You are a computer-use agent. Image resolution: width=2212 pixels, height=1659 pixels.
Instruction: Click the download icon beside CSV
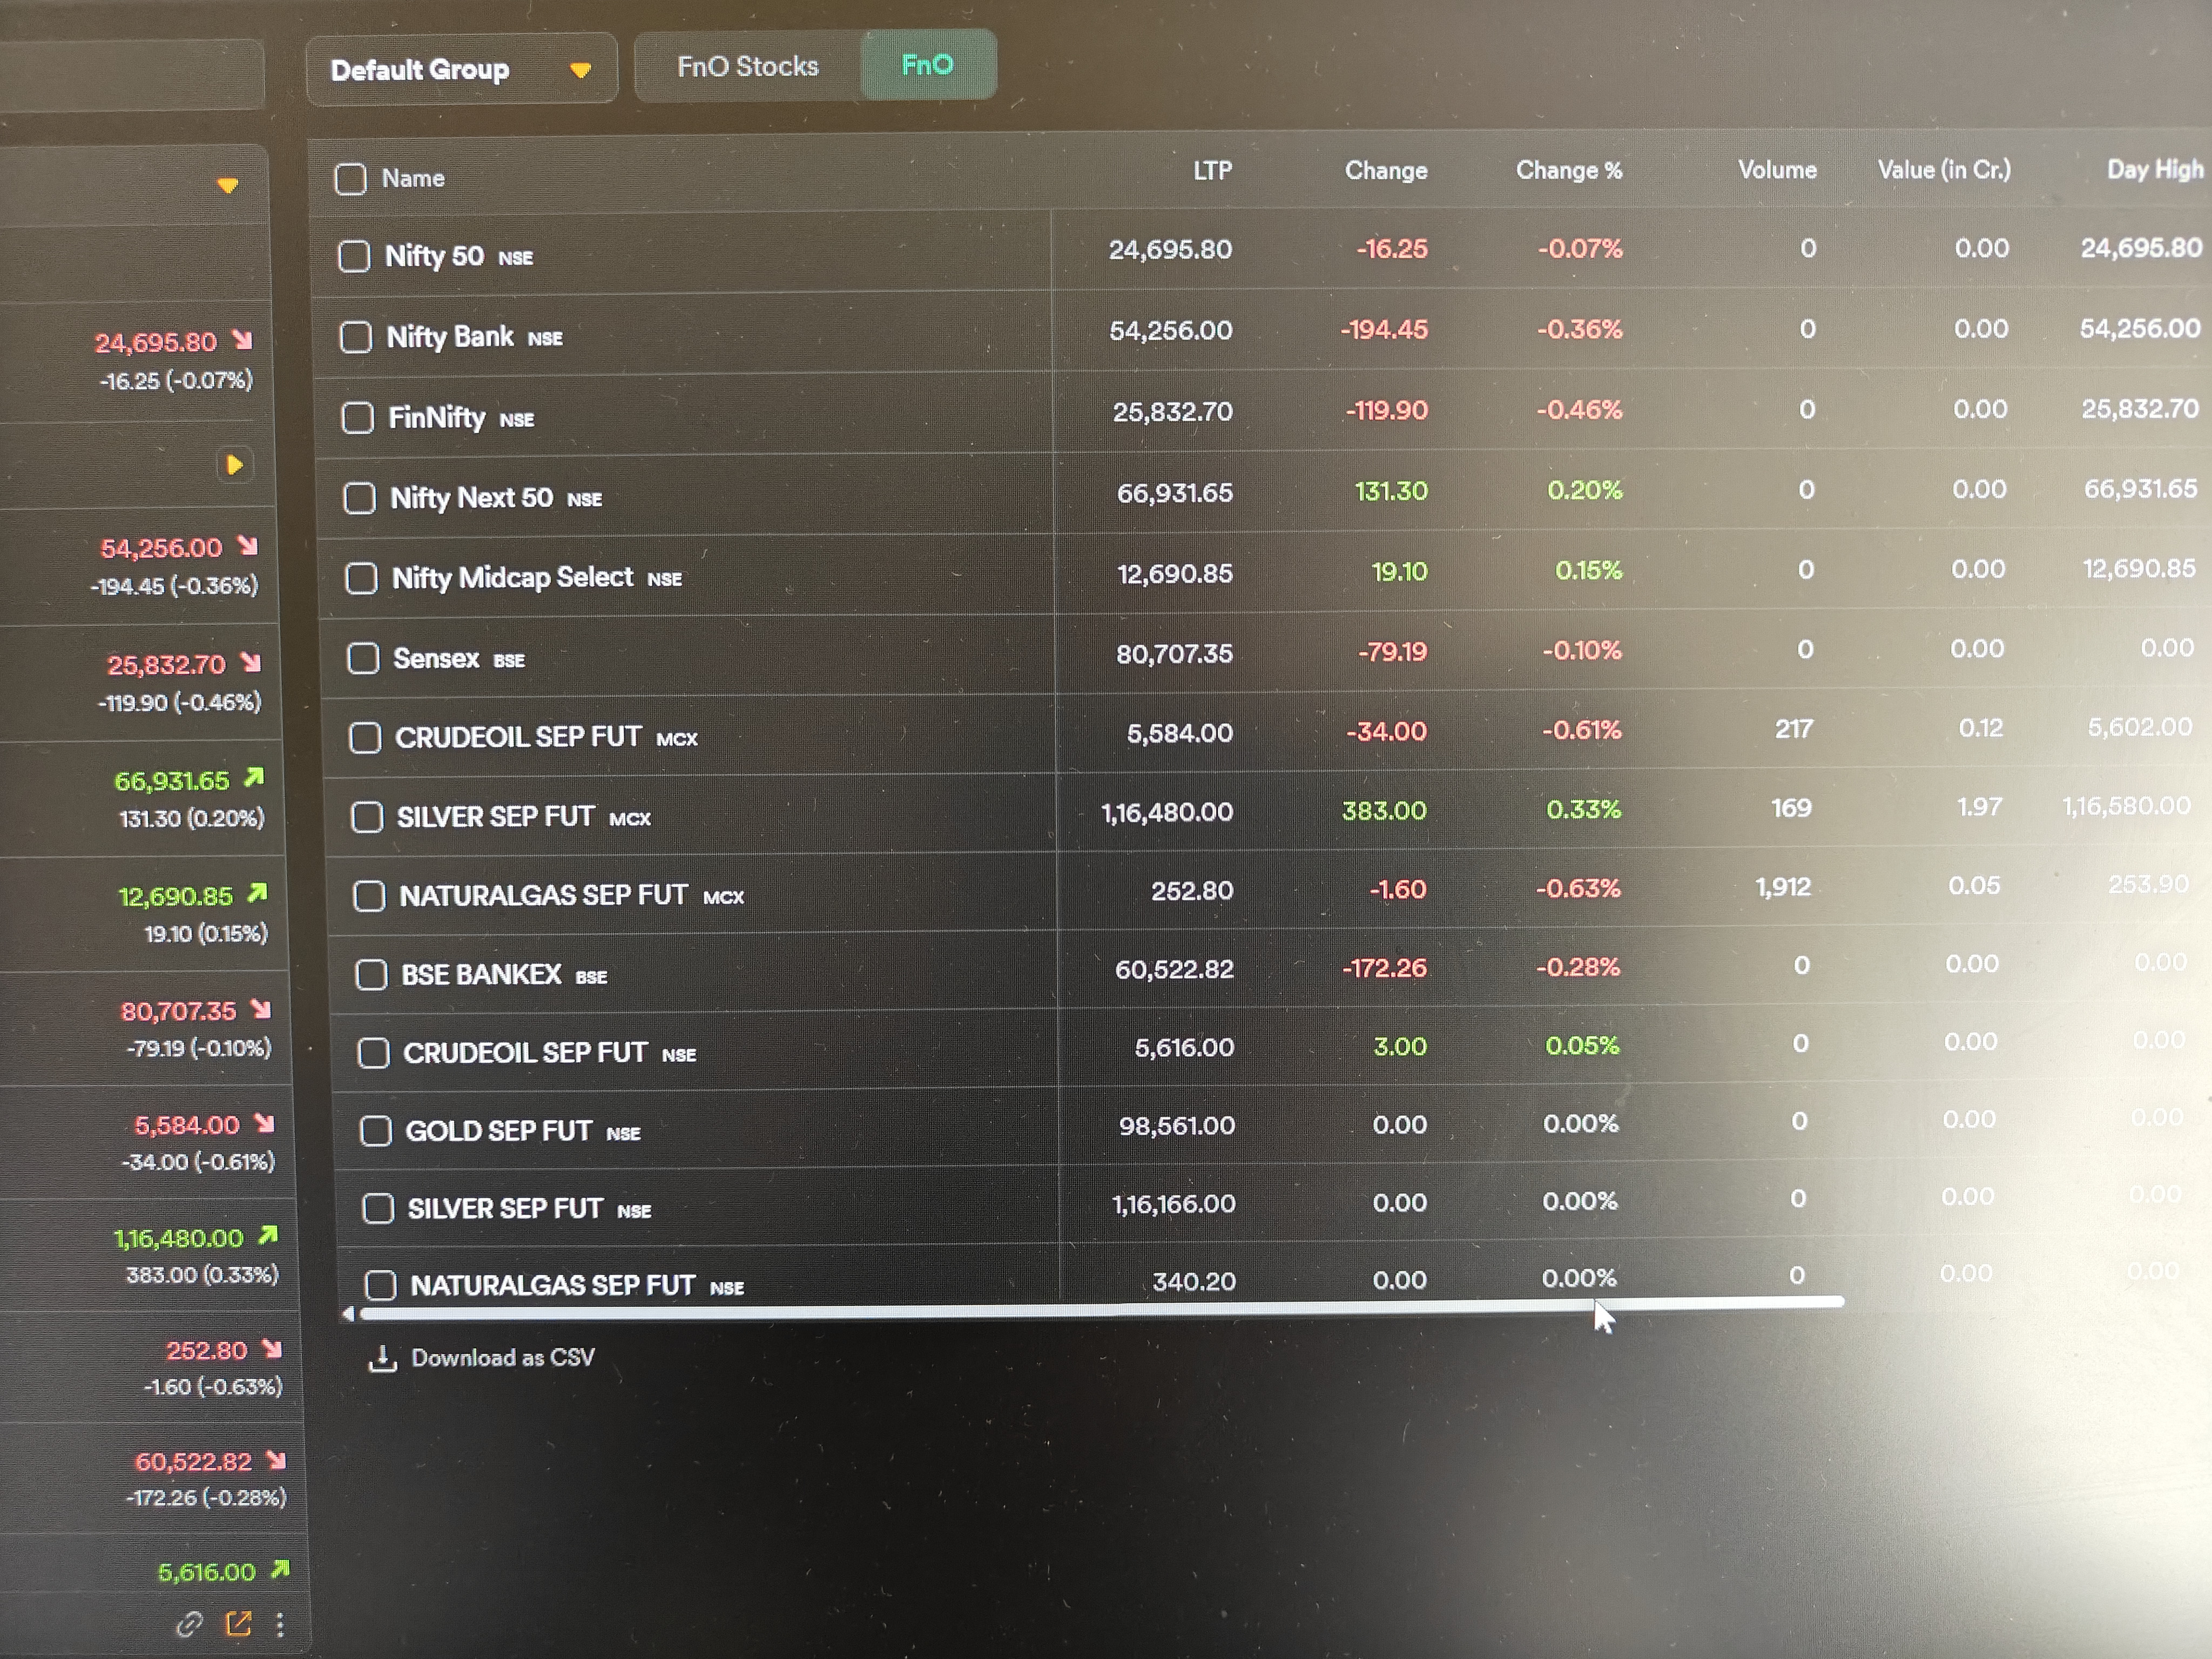(x=382, y=1358)
